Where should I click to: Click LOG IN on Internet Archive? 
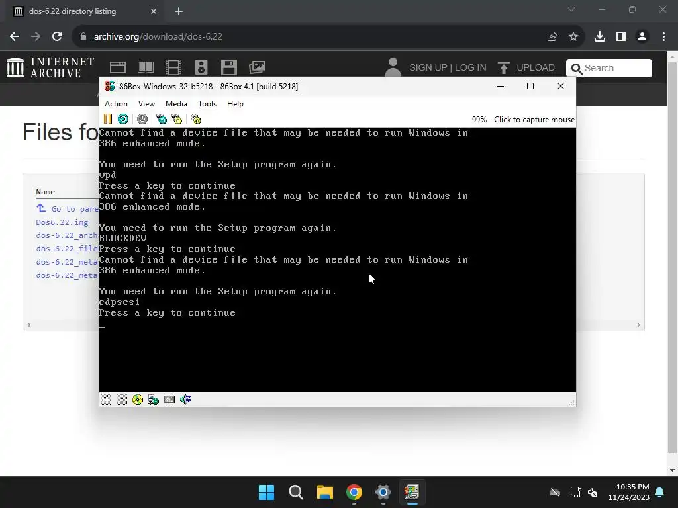click(x=471, y=68)
